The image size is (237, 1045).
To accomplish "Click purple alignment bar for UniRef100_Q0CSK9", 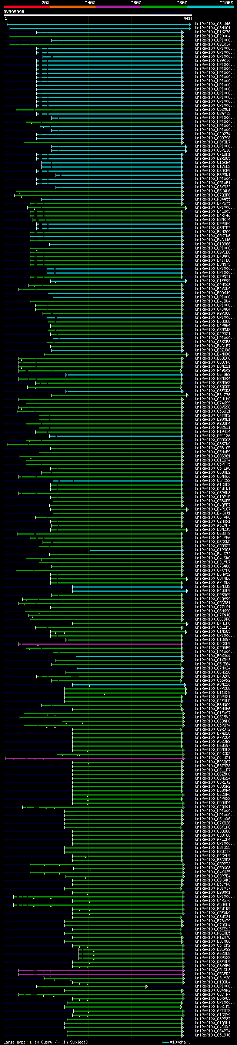I will pyautogui.click(x=101, y=644).
